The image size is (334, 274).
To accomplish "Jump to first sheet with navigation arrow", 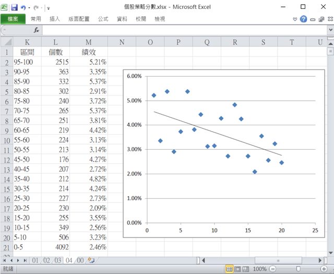I will pyautogui.click(x=5, y=259).
